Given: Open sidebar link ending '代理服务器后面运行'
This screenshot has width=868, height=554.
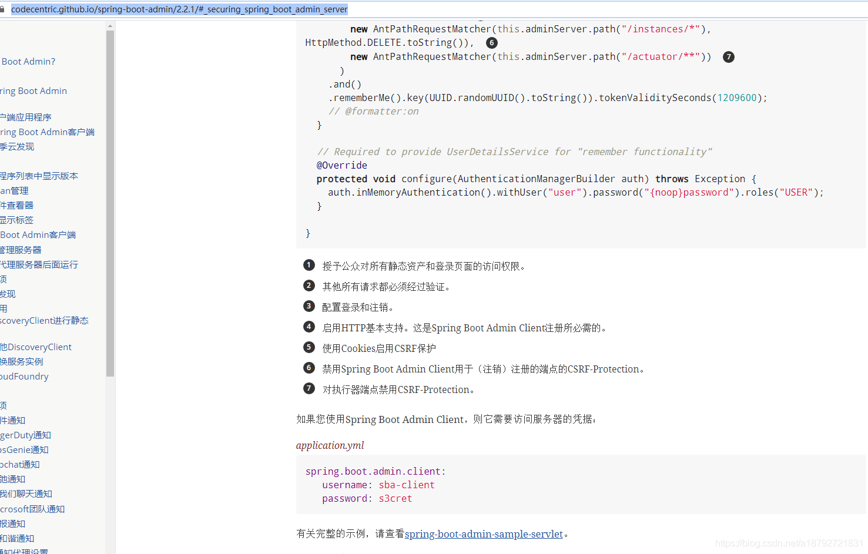Looking at the screenshot, I should [x=39, y=265].
